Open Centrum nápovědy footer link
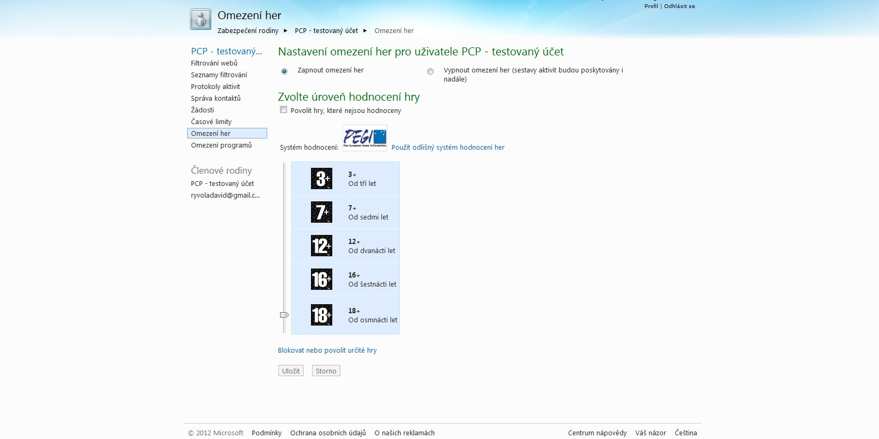The width and height of the screenshot is (879, 439). [597, 433]
